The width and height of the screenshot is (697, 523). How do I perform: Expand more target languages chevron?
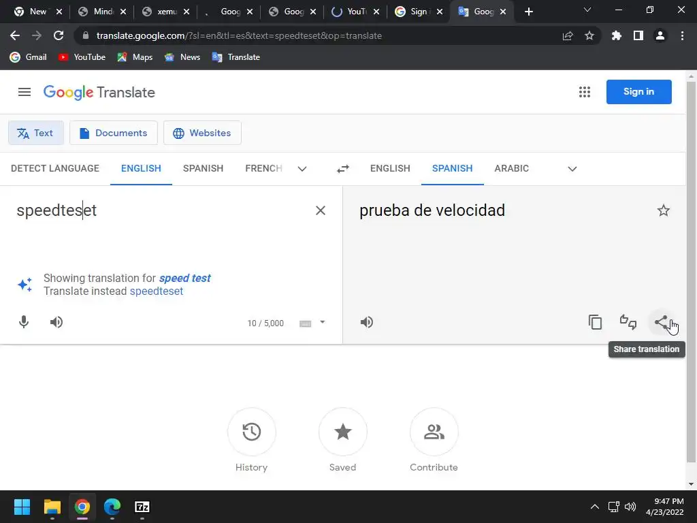[x=572, y=169]
